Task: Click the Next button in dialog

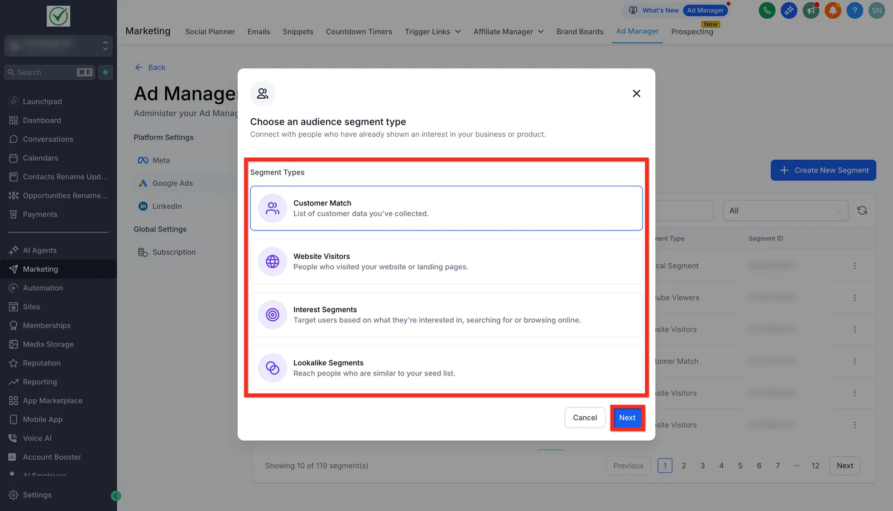Action: (627, 418)
